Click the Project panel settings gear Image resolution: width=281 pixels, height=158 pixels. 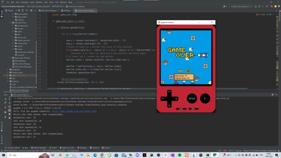31,10
